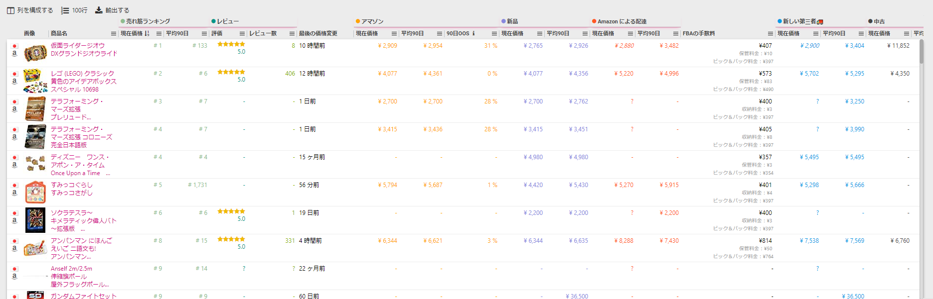
Task: Click the orange dot beside アマゾン header
Action: pyautogui.click(x=358, y=21)
